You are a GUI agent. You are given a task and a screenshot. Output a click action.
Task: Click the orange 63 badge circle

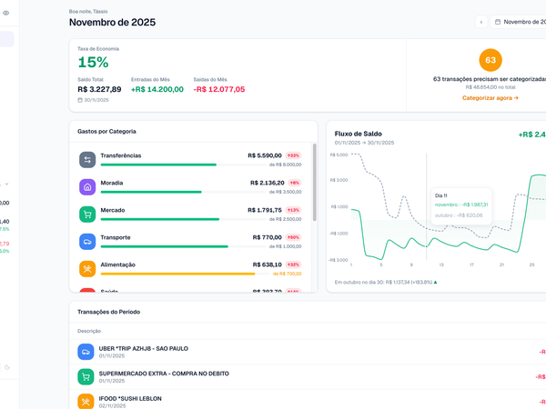point(490,60)
